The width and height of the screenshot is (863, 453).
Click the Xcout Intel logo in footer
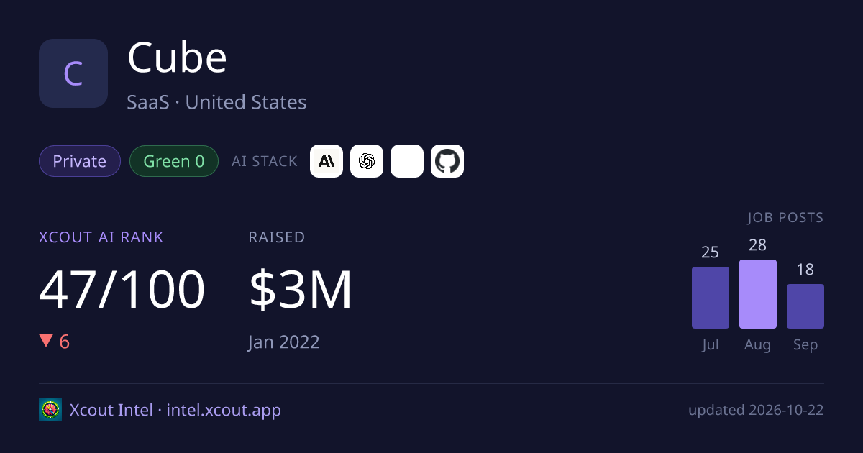tap(50, 410)
